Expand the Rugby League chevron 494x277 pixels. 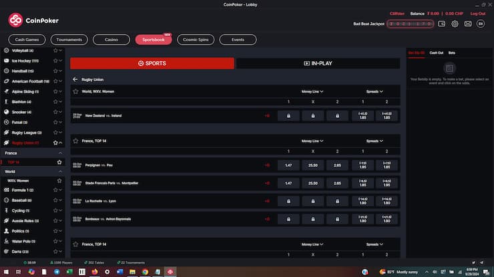point(61,133)
